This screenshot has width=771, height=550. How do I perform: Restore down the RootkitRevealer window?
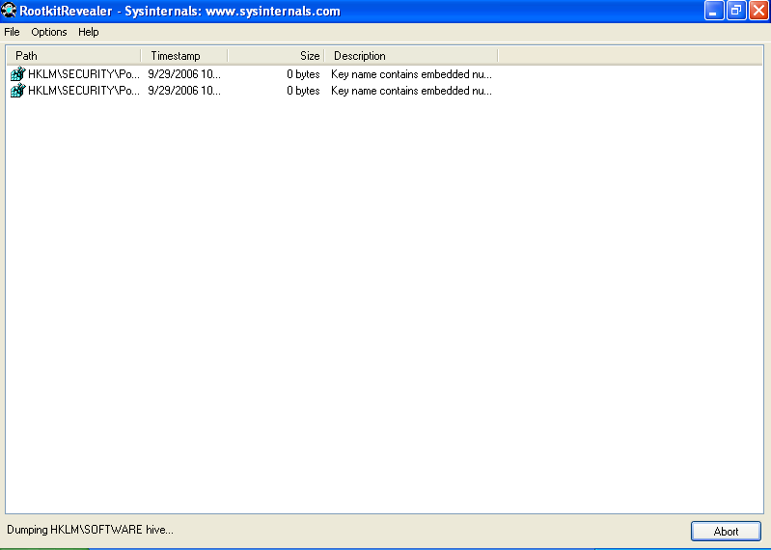[736, 11]
